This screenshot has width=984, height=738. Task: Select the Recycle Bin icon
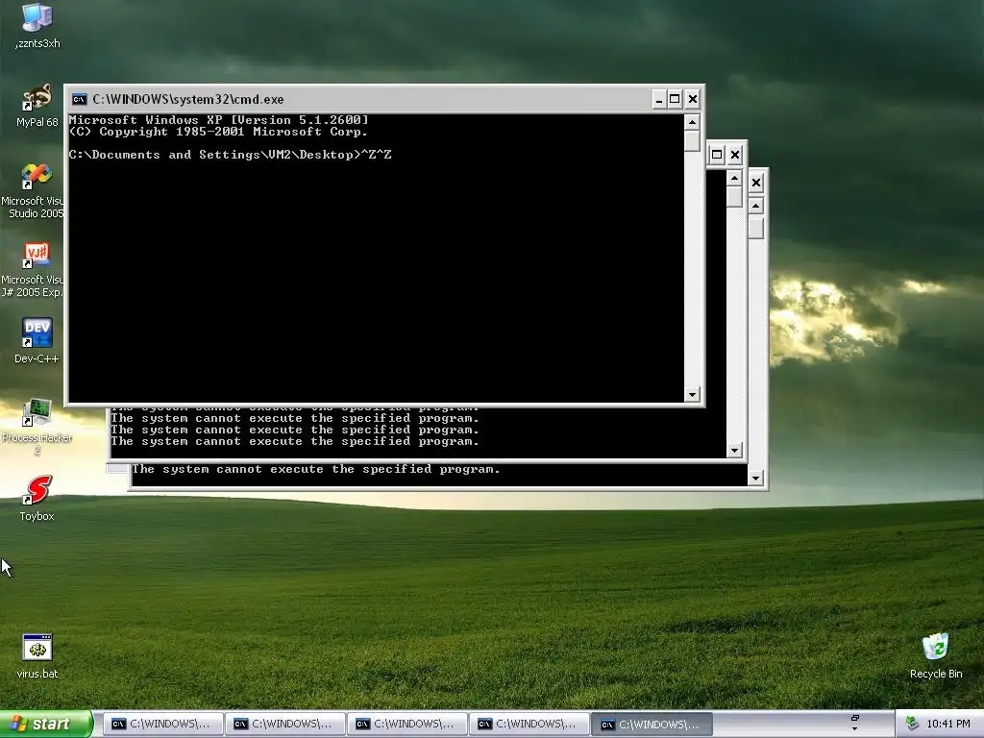pos(936,655)
